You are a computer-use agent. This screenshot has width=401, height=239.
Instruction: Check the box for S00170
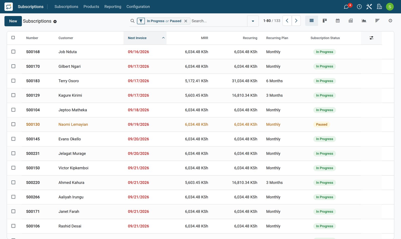[13, 66]
